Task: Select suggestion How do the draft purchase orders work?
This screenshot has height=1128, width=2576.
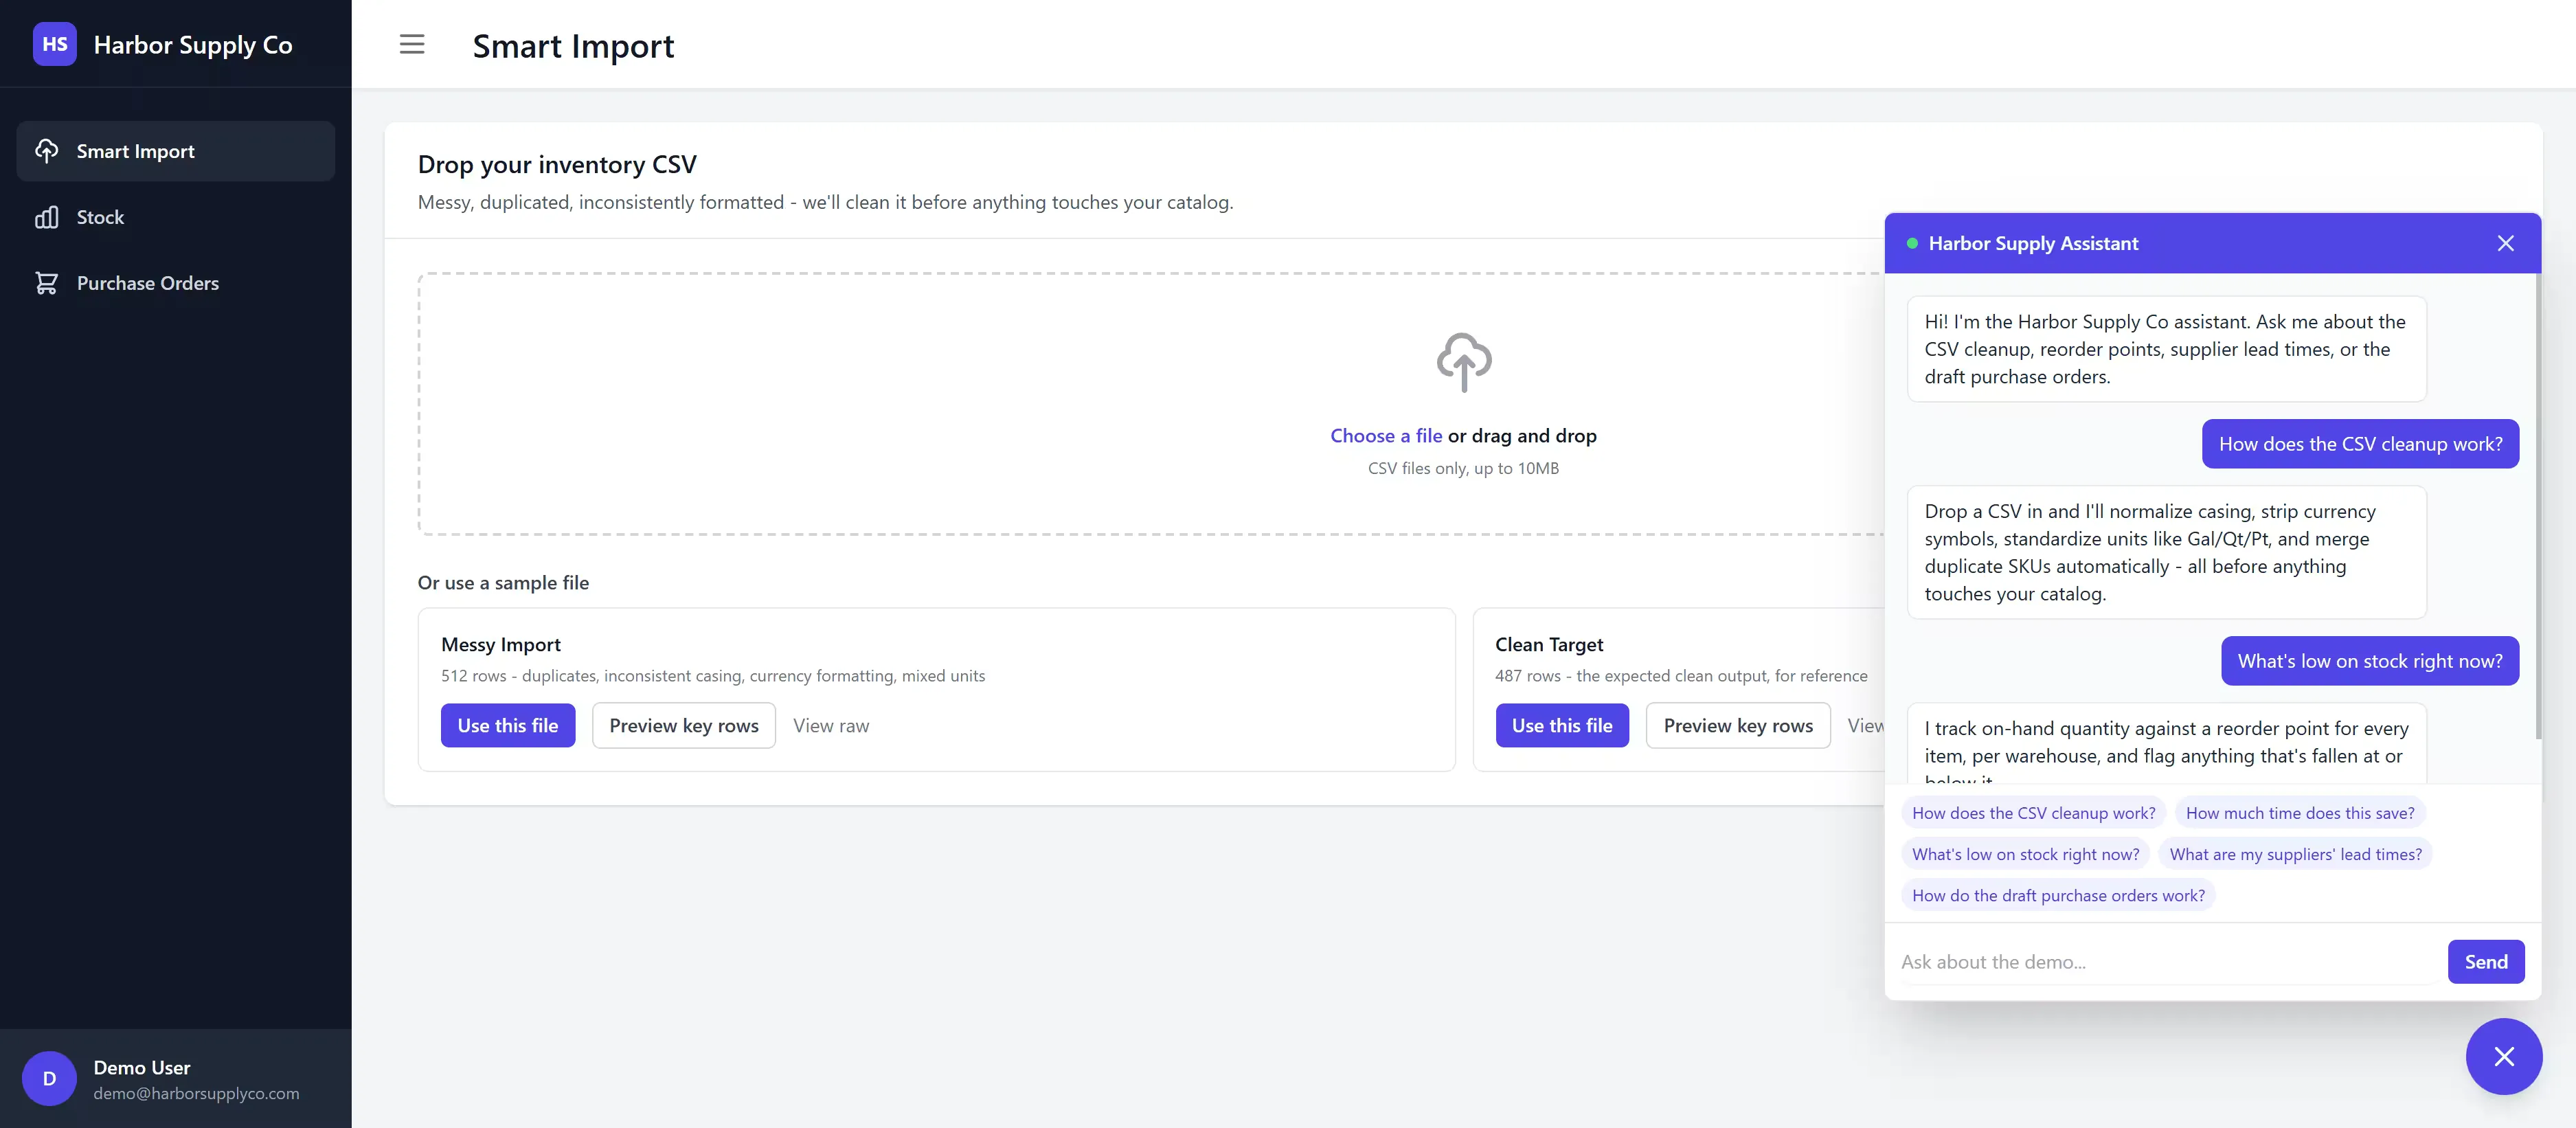Action: coord(2058,895)
